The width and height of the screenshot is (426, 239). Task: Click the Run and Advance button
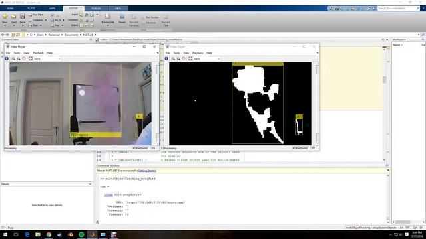click(134, 21)
